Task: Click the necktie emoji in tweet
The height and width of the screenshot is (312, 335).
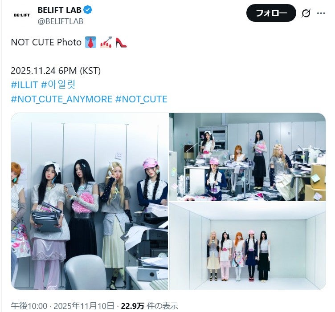Action: 90,42
